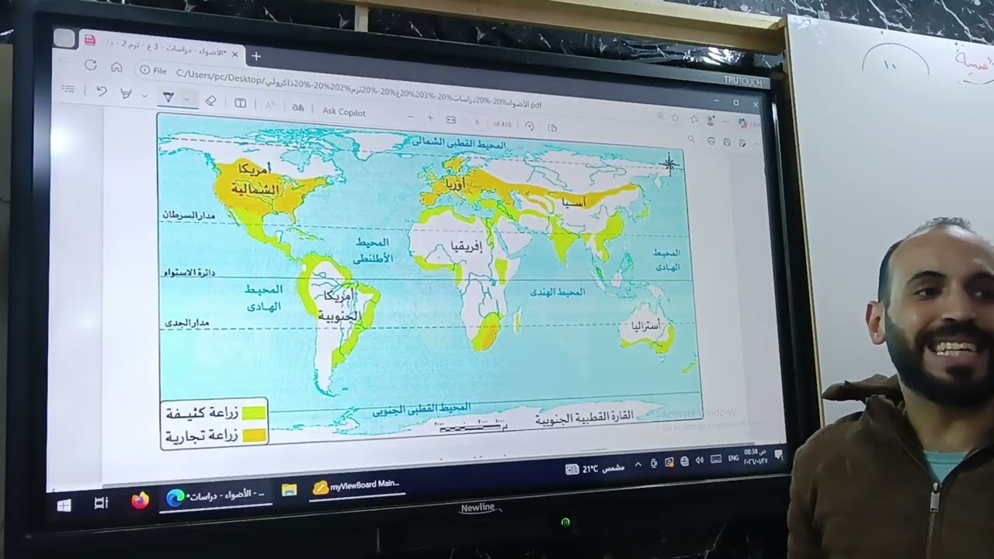This screenshot has height=559, width=994.
Task: Select the Add text tool
Action: (x=241, y=102)
